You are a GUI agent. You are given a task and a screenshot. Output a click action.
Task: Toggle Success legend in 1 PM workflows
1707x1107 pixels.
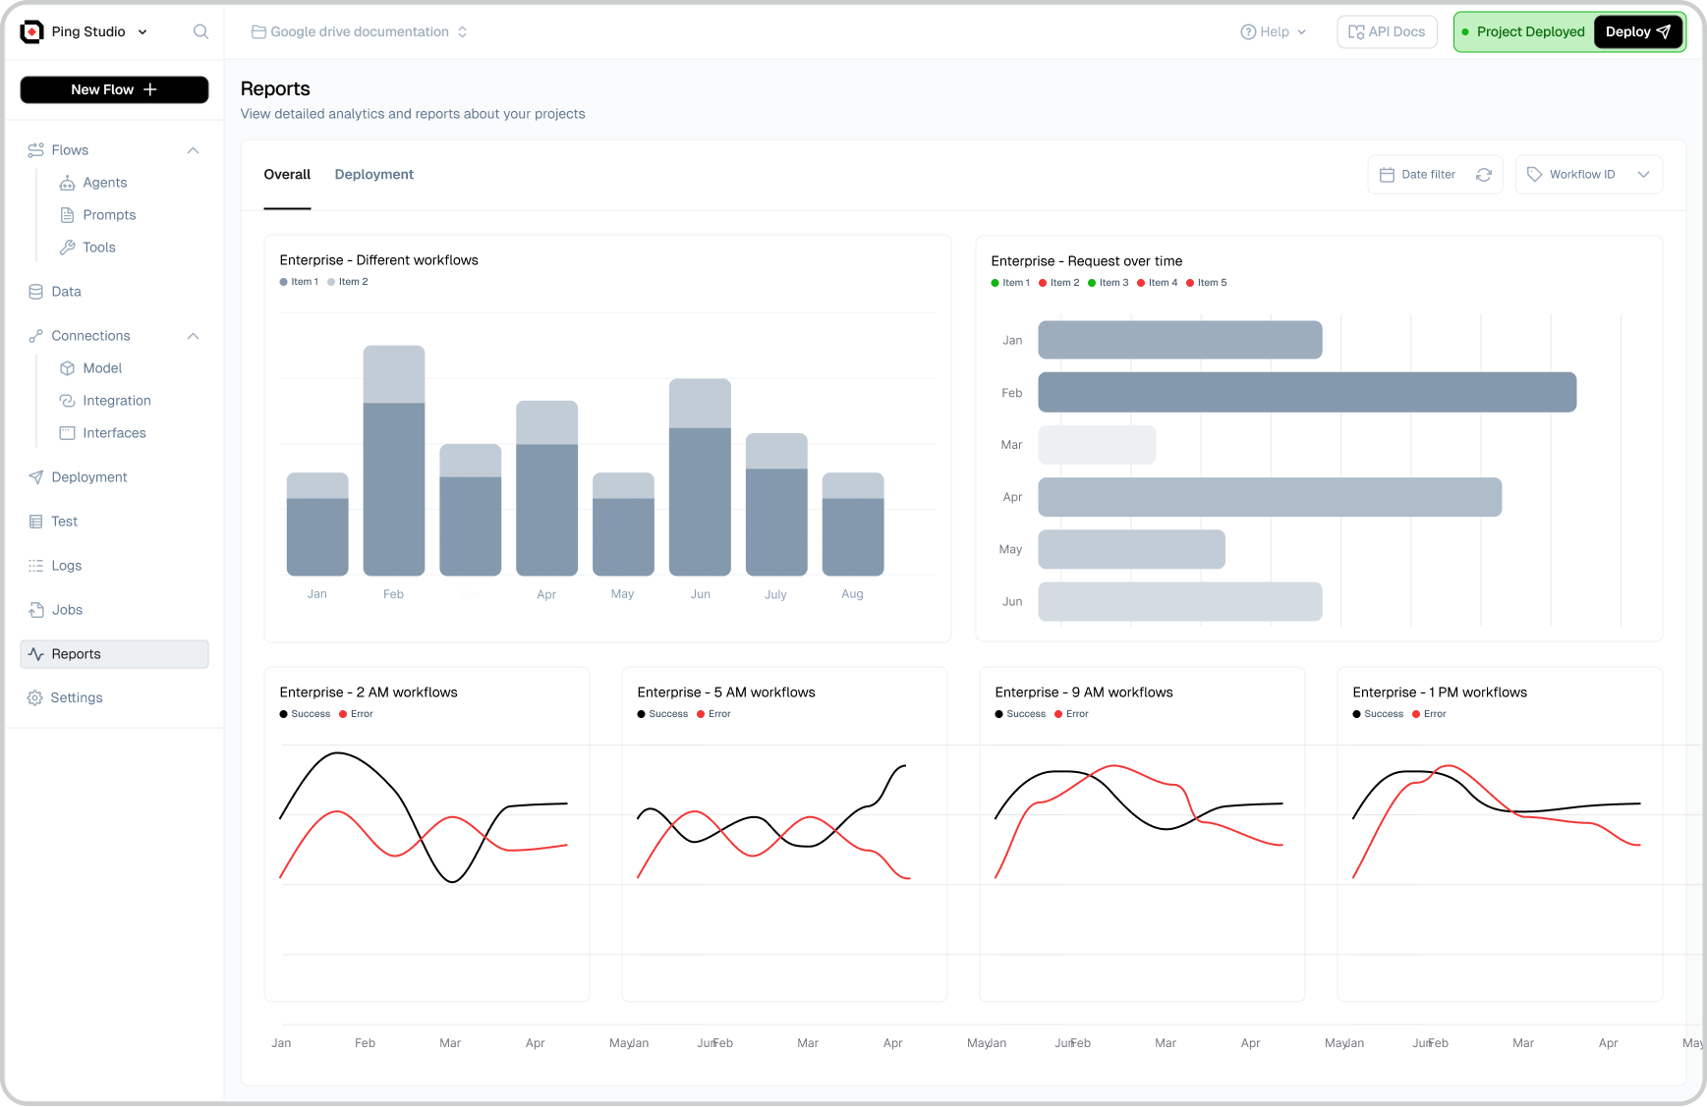[1378, 714]
